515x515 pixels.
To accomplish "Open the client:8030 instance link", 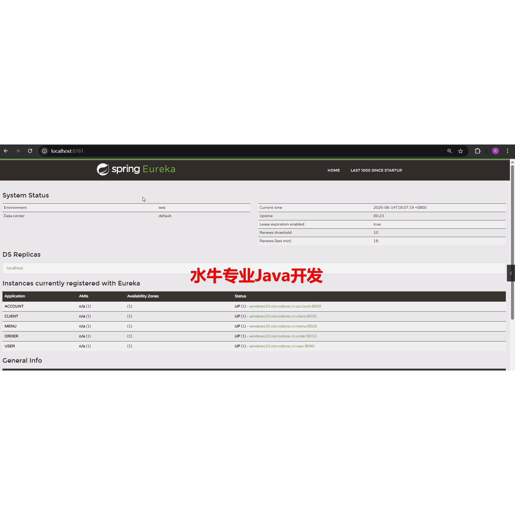I will tap(283, 316).
